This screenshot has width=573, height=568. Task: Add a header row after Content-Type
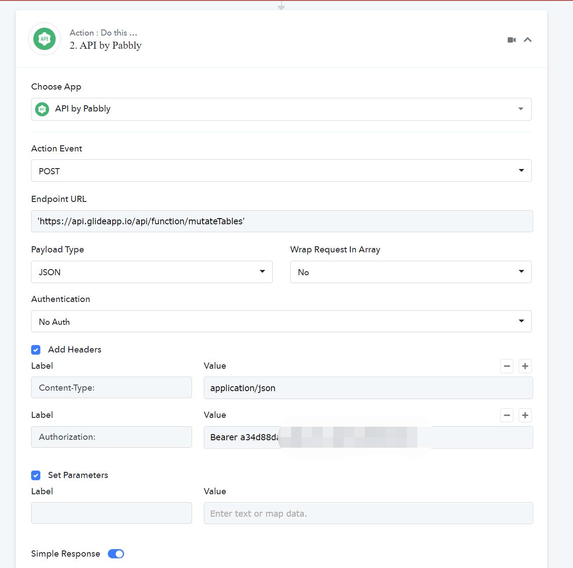(x=525, y=366)
